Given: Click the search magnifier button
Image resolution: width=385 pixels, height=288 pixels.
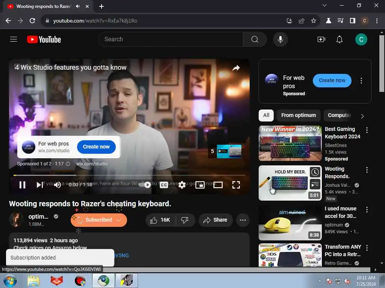Looking at the screenshot, I should [x=255, y=39].
